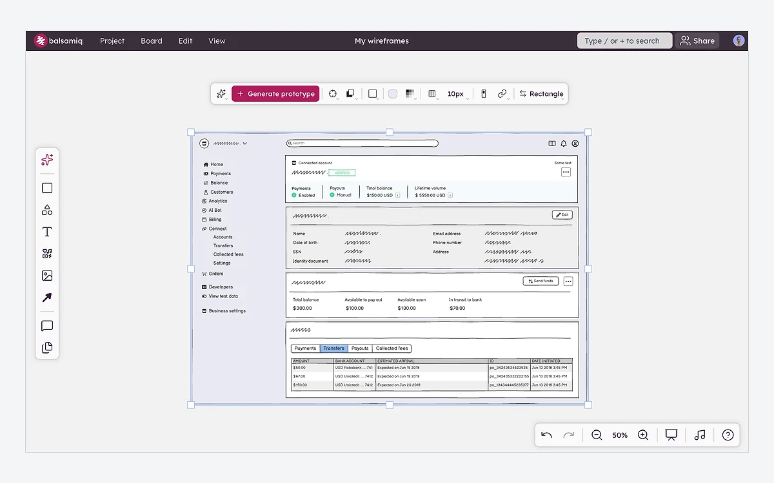Click more options next to Send funds
774x483 pixels.
568,281
